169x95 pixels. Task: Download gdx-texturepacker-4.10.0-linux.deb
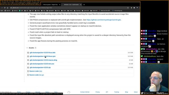pos(43,53)
